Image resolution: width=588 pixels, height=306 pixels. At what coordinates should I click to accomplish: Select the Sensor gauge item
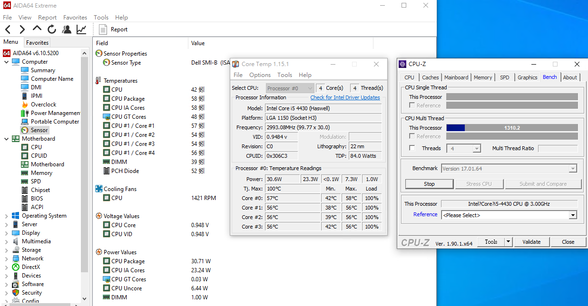point(39,130)
